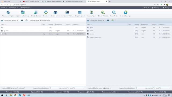Viewport: 172px width, 97px height.
Task: Expand the Инструменты menu
Action: [x=26, y=8]
